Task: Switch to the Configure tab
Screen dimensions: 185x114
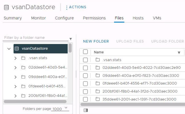Action: pyautogui.click(x=64, y=18)
